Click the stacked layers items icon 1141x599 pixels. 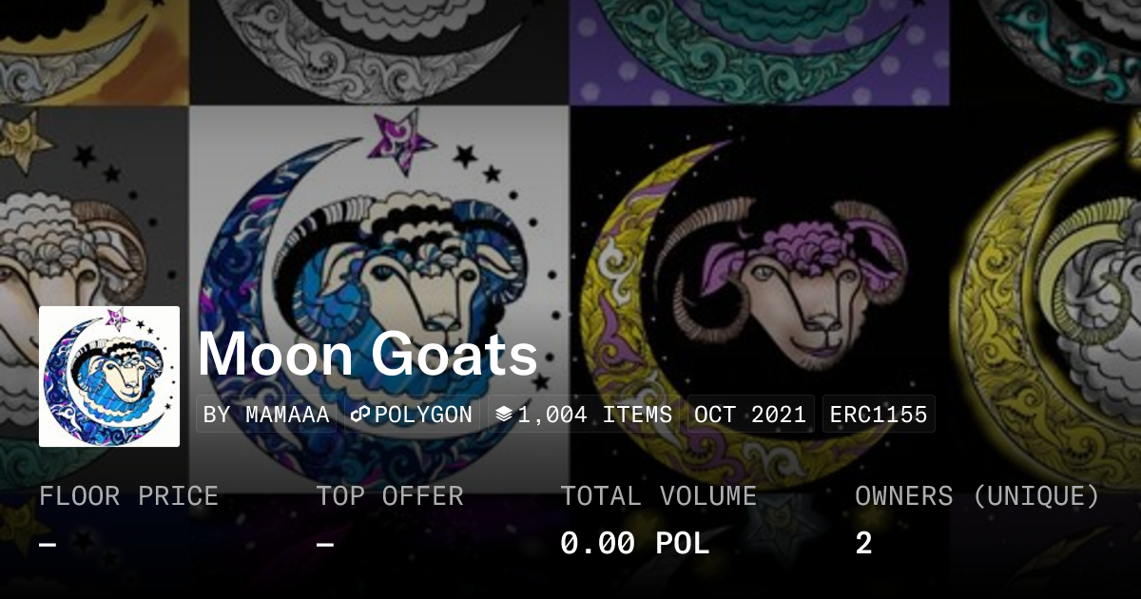[x=504, y=415]
